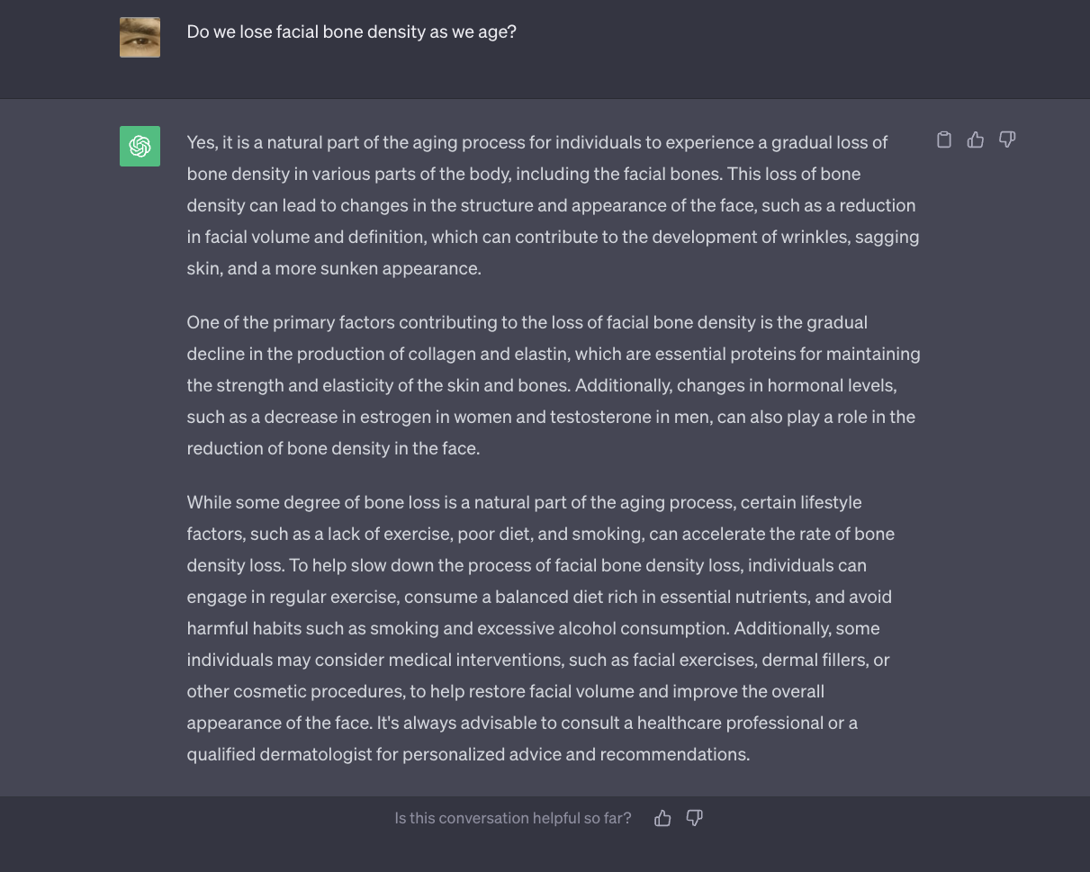Click the user question about facial bone density
1090x872 pixels.
pyautogui.click(x=352, y=31)
